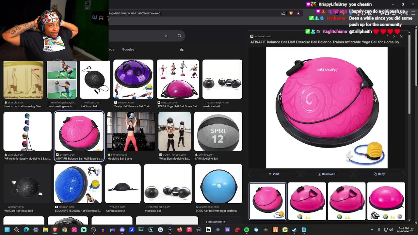This screenshot has width=418, height=235.
Task: Toggle the image search filters icon
Action: point(182,49)
